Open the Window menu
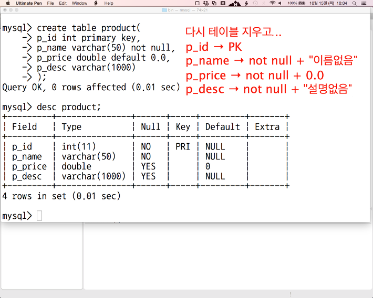Viewport: 373px width, 298px height. [79, 3]
